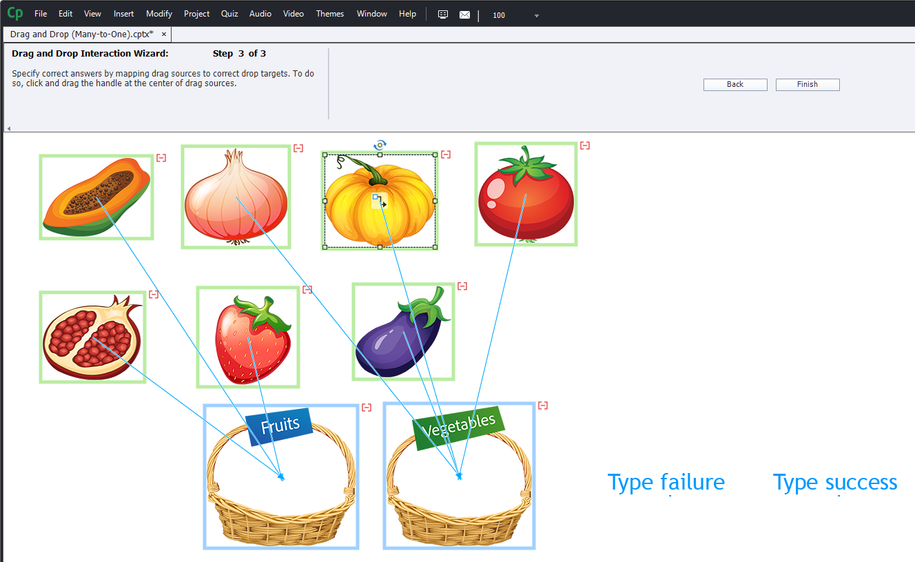Click the Back button in the wizard
This screenshot has width=915, height=562.
pyautogui.click(x=734, y=84)
